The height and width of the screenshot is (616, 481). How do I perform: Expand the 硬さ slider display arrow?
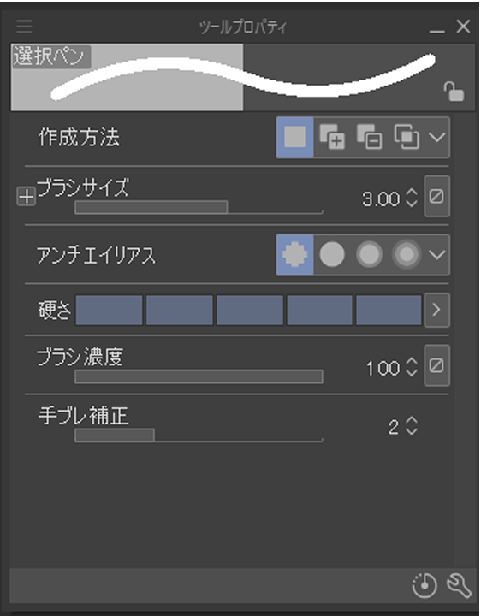[437, 311]
